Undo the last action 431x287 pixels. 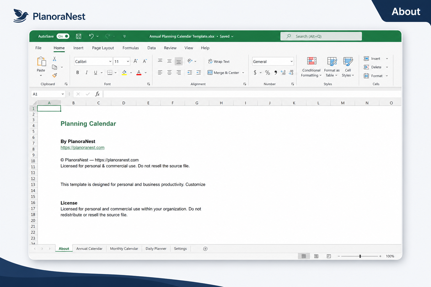coord(91,36)
